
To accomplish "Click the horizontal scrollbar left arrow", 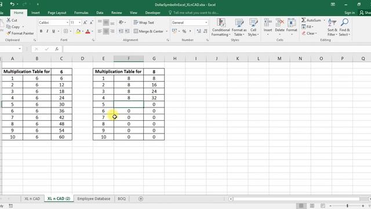I will 231,199.
